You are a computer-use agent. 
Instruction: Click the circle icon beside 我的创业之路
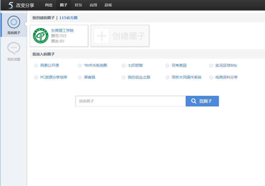click(x=124, y=77)
